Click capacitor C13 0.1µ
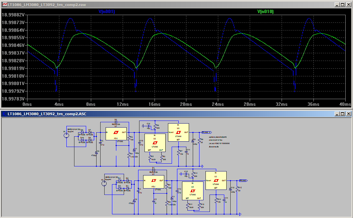The image size is (353, 218). click(177, 191)
